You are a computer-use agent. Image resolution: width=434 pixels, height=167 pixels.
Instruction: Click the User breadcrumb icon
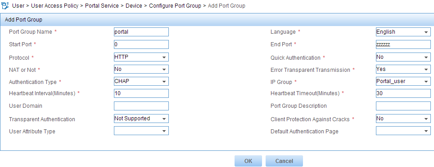(x=5, y=5)
